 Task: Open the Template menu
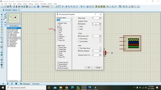click(x=43, y=4)
